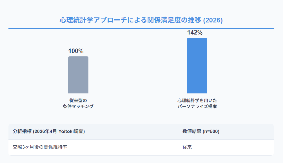Click the パーソナライズ提案 label line
Screen dimensions: 283x163
coord(197,106)
